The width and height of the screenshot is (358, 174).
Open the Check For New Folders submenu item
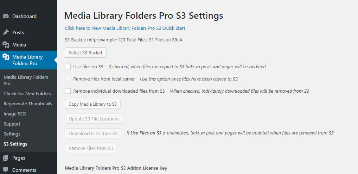pyautogui.click(x=27, y=94)
